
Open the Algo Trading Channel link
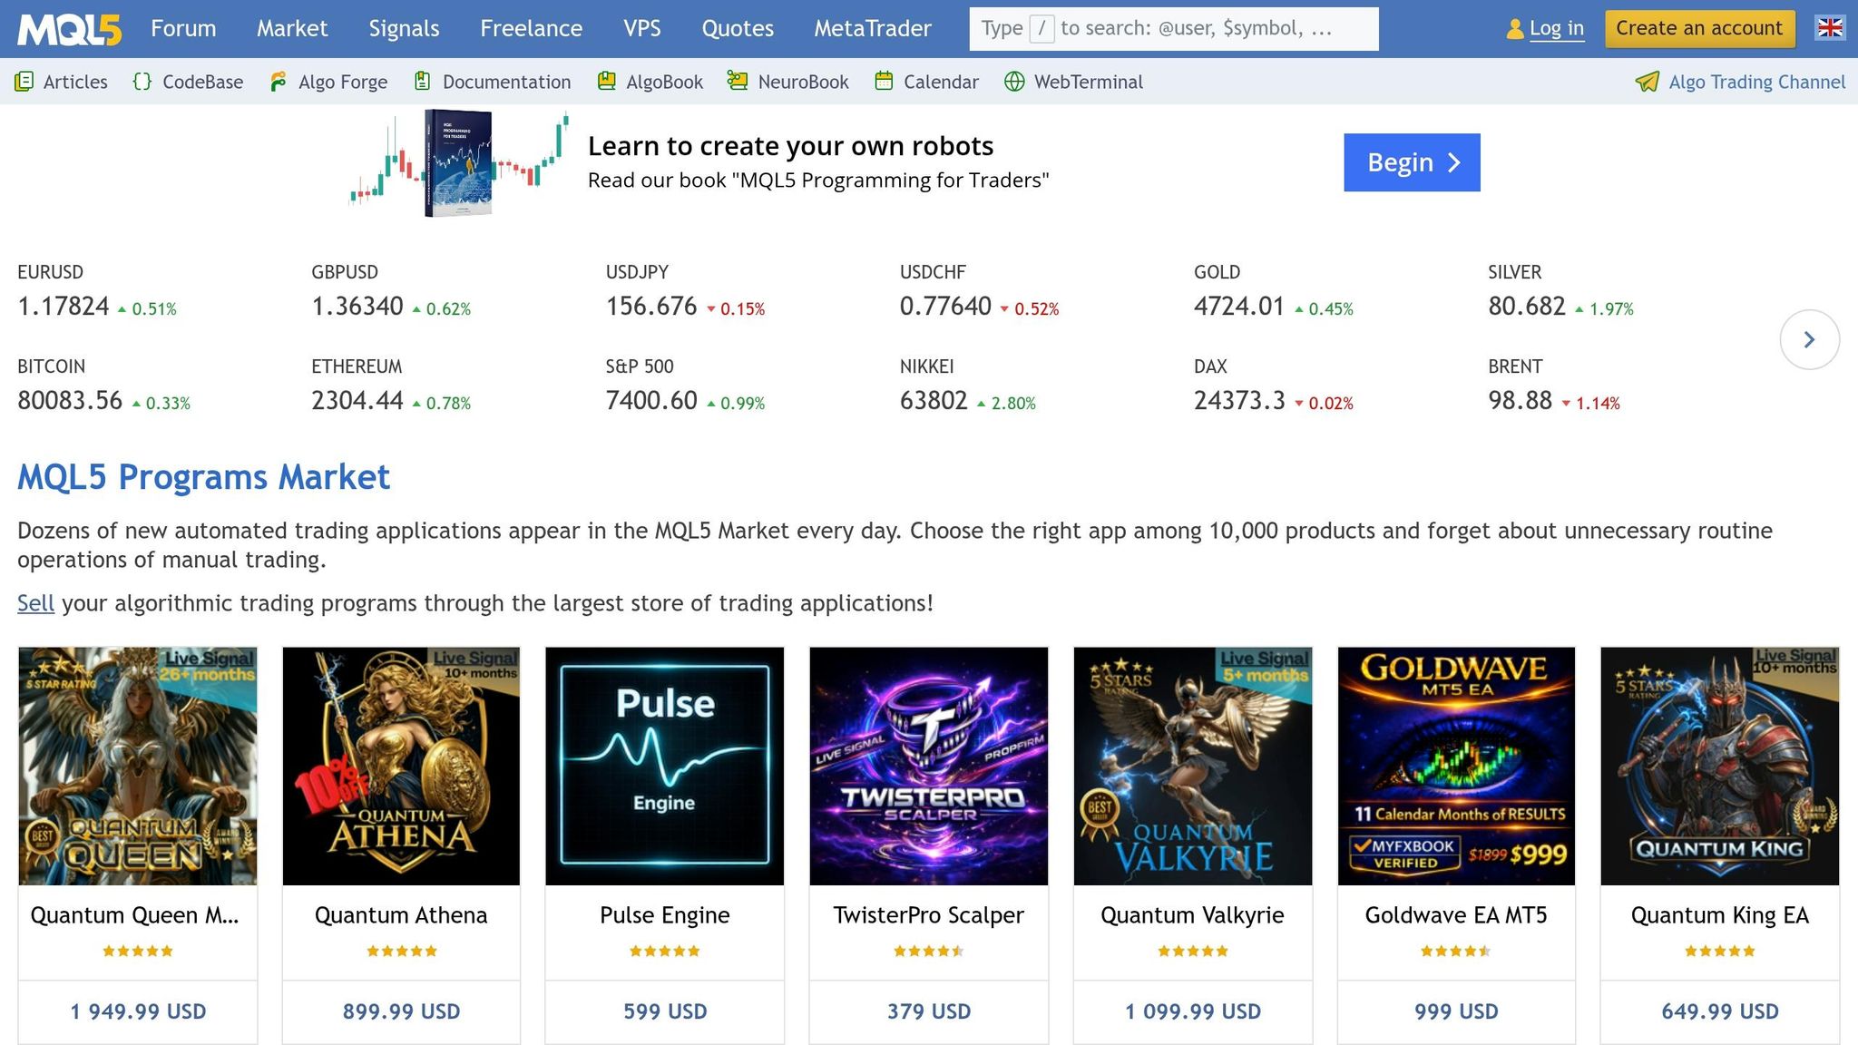point(1757,82)
